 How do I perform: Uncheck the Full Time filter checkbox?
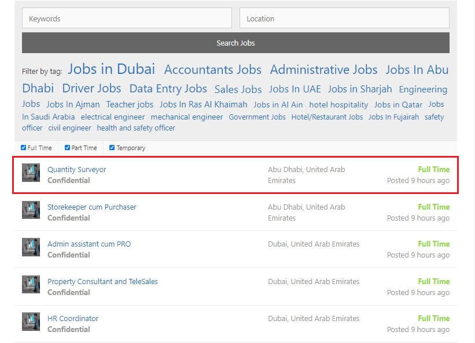[x=23, y=148]
